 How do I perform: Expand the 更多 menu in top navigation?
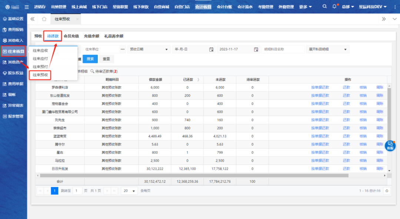pyautogui.click(x=305, y=7)
